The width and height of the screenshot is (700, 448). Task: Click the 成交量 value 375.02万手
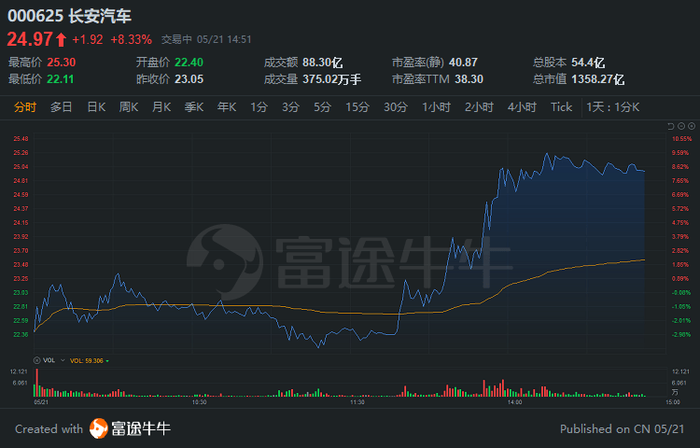click(331, 79)
